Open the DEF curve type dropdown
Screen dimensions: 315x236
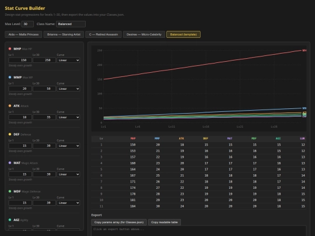click(68, 146)
